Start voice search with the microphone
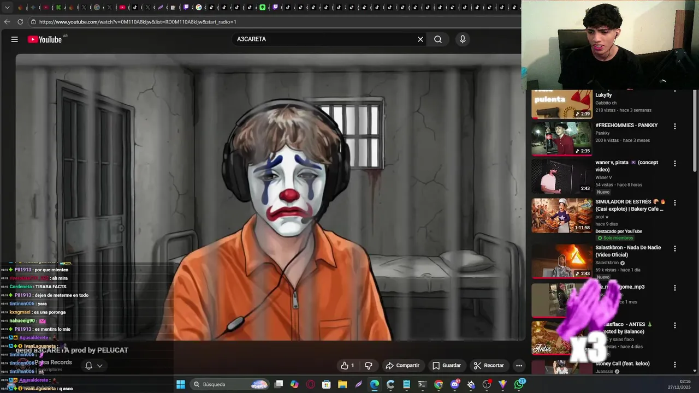 click(x=463, y=39)
